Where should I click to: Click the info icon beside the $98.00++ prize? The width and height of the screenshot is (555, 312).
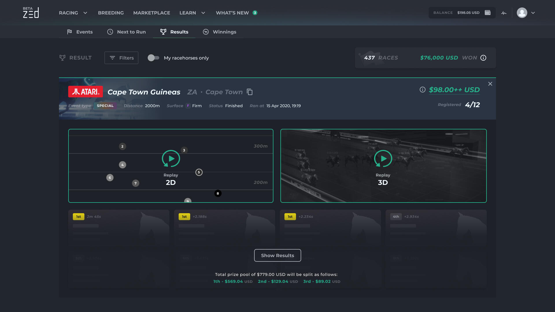422,90
